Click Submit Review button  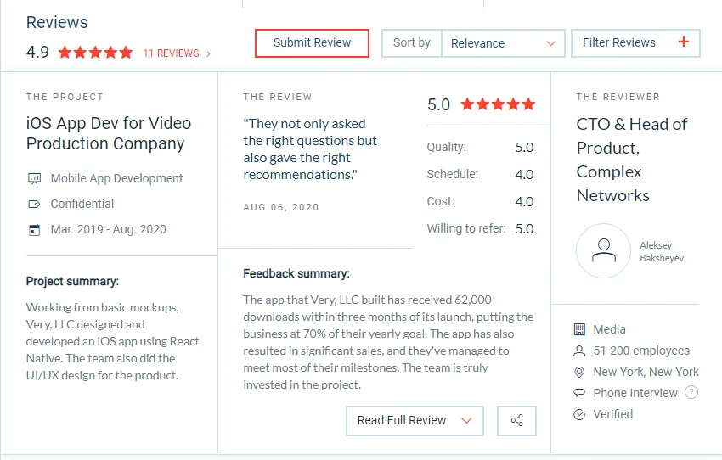(x=313, y=43)
